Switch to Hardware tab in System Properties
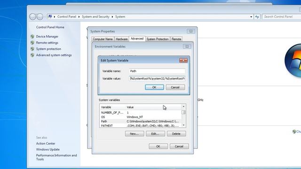301x169 pixels. (121, 39)
